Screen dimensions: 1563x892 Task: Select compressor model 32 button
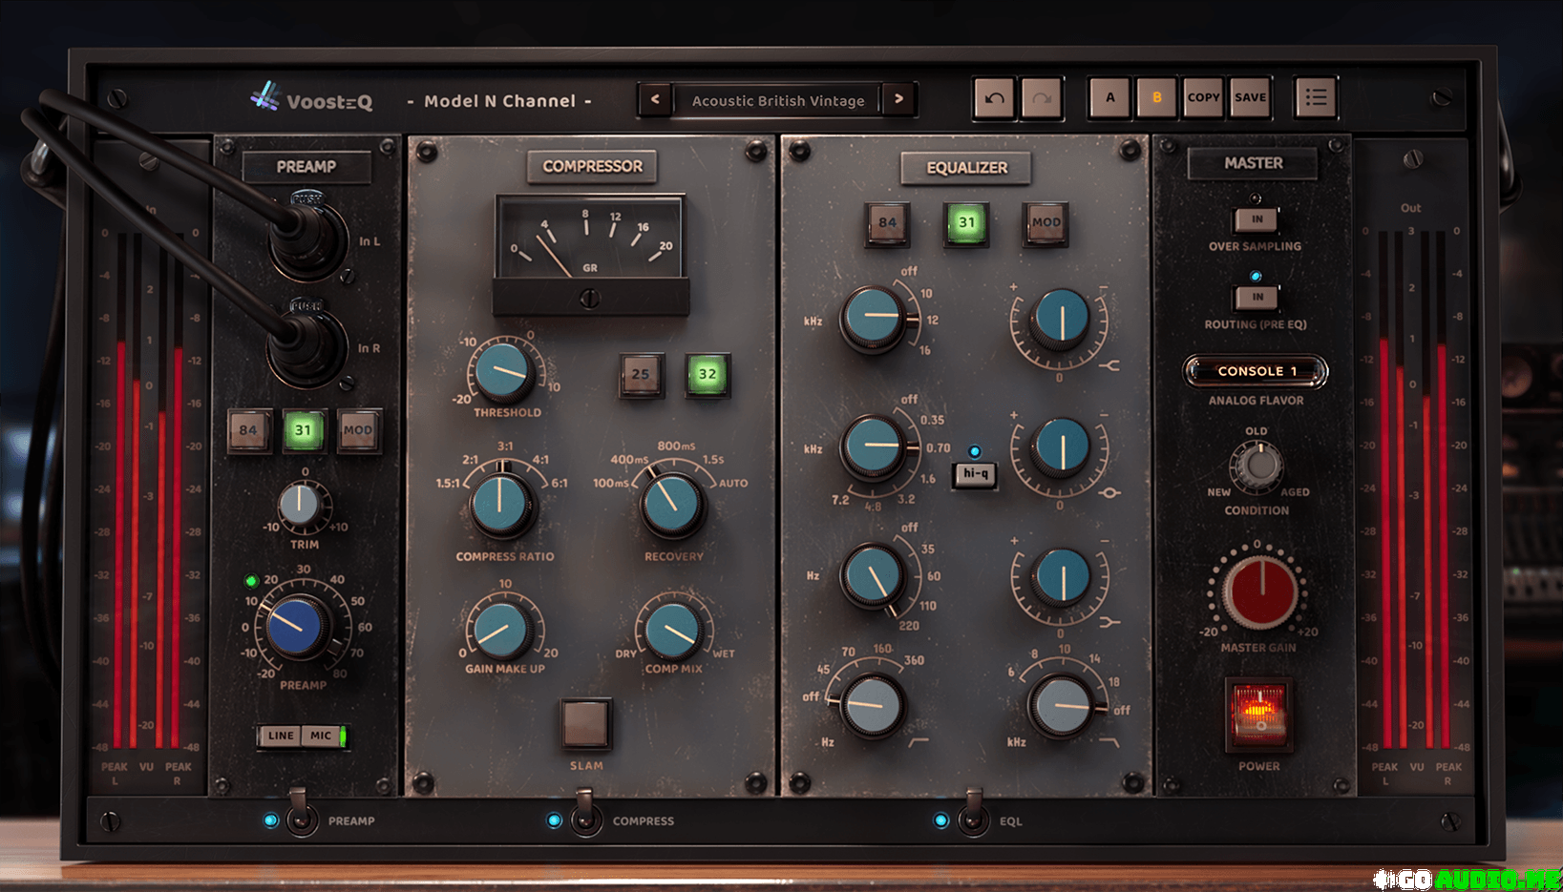[707, 374]
